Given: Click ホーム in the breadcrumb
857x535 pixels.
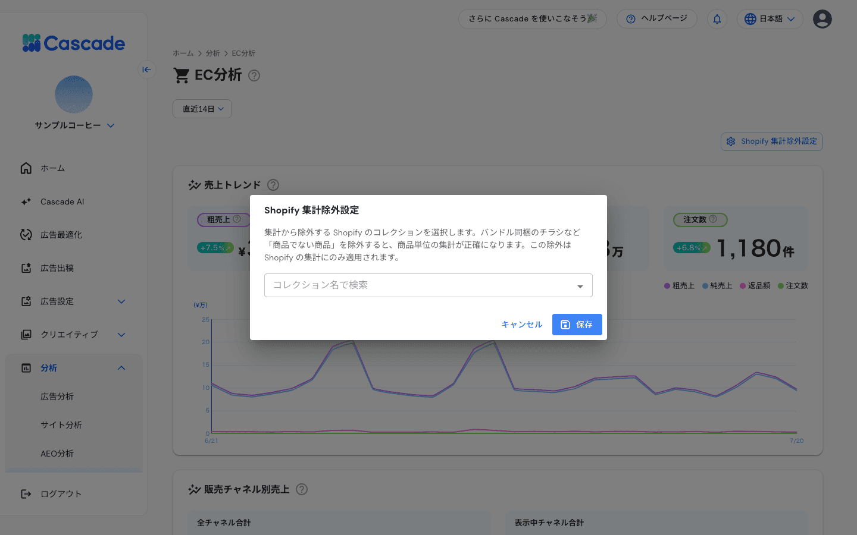Looking at the screenshot, I should [183, 53].
